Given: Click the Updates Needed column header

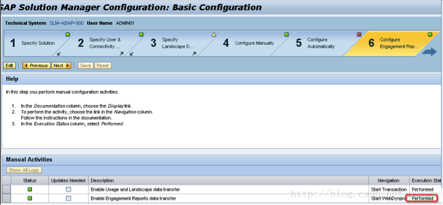Looking at the screenshot, I should tap(69, 180).
